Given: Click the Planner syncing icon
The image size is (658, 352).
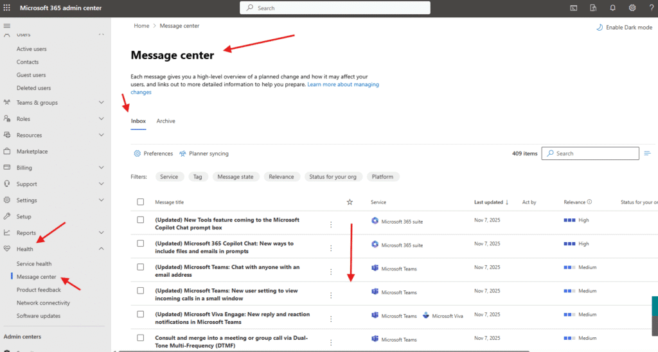Looking at the screenshot, I should pos(183,154).
